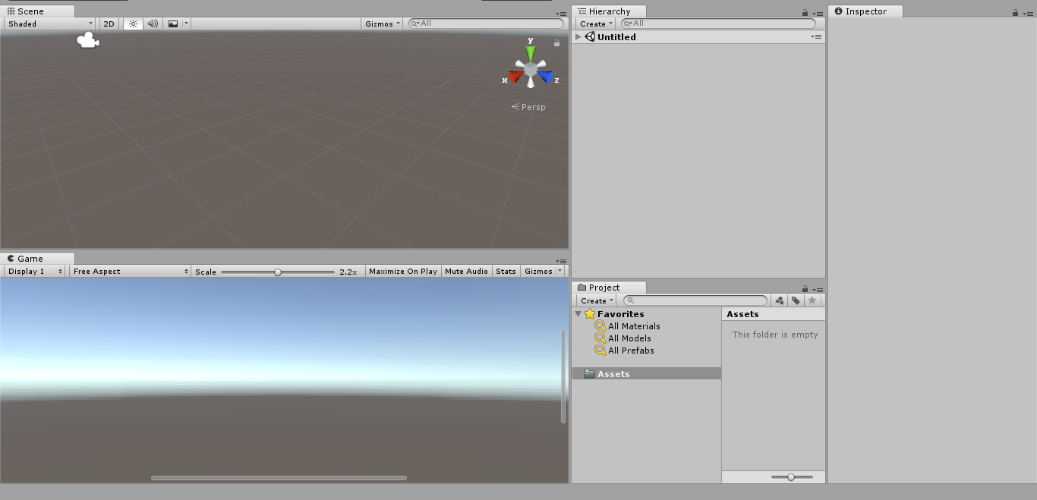Click the Game view Scale slider

[278, 272]
